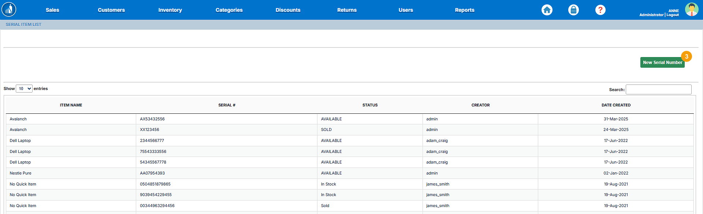The height and width of the screenshot is (214, 703).
Task: Expand the Show entries dropdown
Action: (24, 89)
